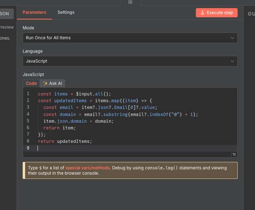The height and width of the screenshot is (210, 255).
Task: Open the full-screen code editor expand icon
Action: (x=234, y=154)
